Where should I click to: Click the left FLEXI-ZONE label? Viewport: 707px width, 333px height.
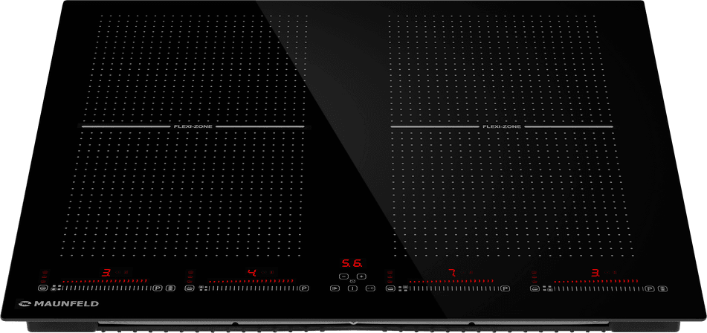(193, 127)
